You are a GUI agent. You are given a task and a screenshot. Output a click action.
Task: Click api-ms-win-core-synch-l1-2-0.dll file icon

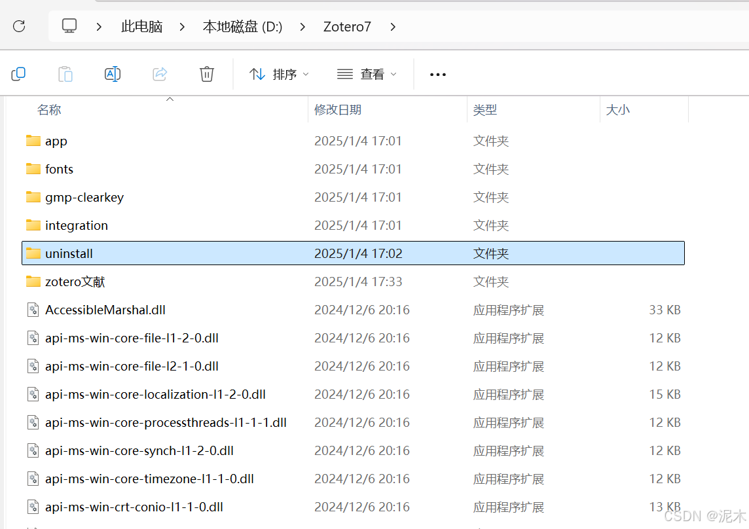(x=33, y=450)
